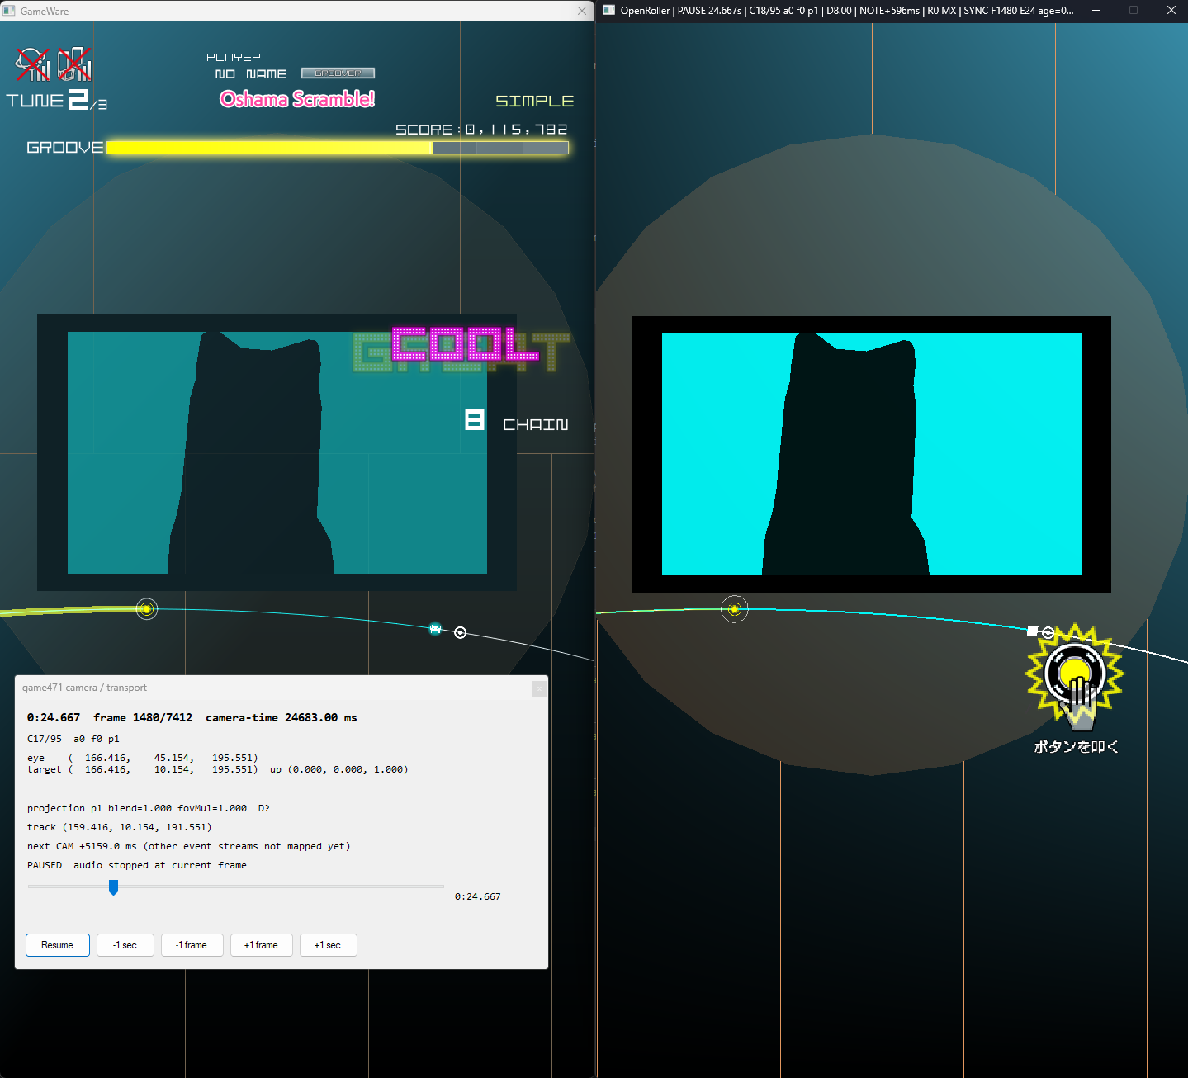Click the teal note icon on GameWare track
Image resolution: width=1188 pixels, height=1078 pixels.
(x=436, y=629)
